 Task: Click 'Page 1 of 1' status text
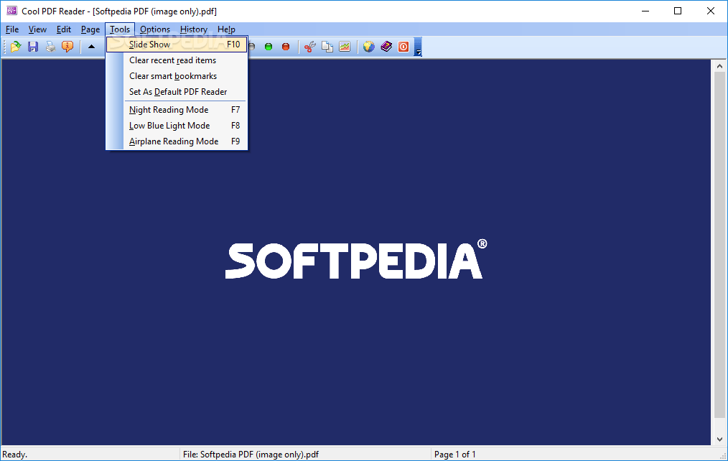pyautogui.click(x=454, y=455)
